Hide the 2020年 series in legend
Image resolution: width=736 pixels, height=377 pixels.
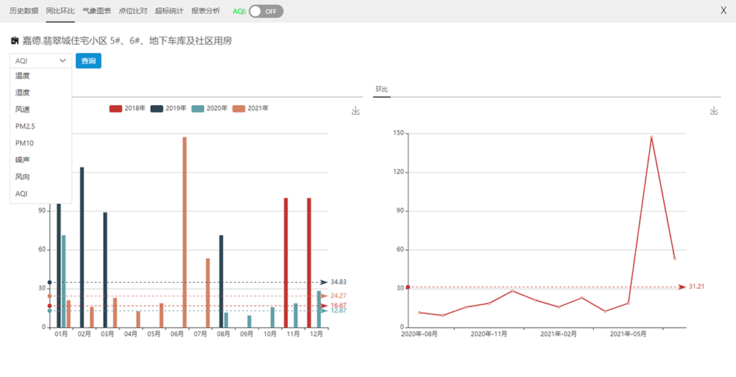coord(210,109)
